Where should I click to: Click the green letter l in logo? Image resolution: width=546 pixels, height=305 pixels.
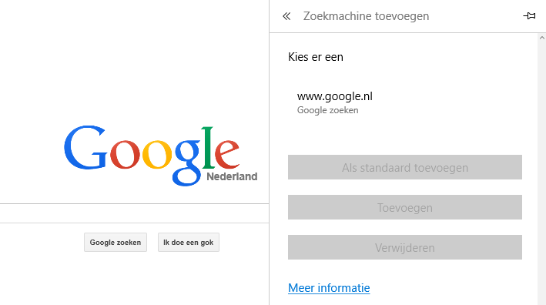pos(208,148)
